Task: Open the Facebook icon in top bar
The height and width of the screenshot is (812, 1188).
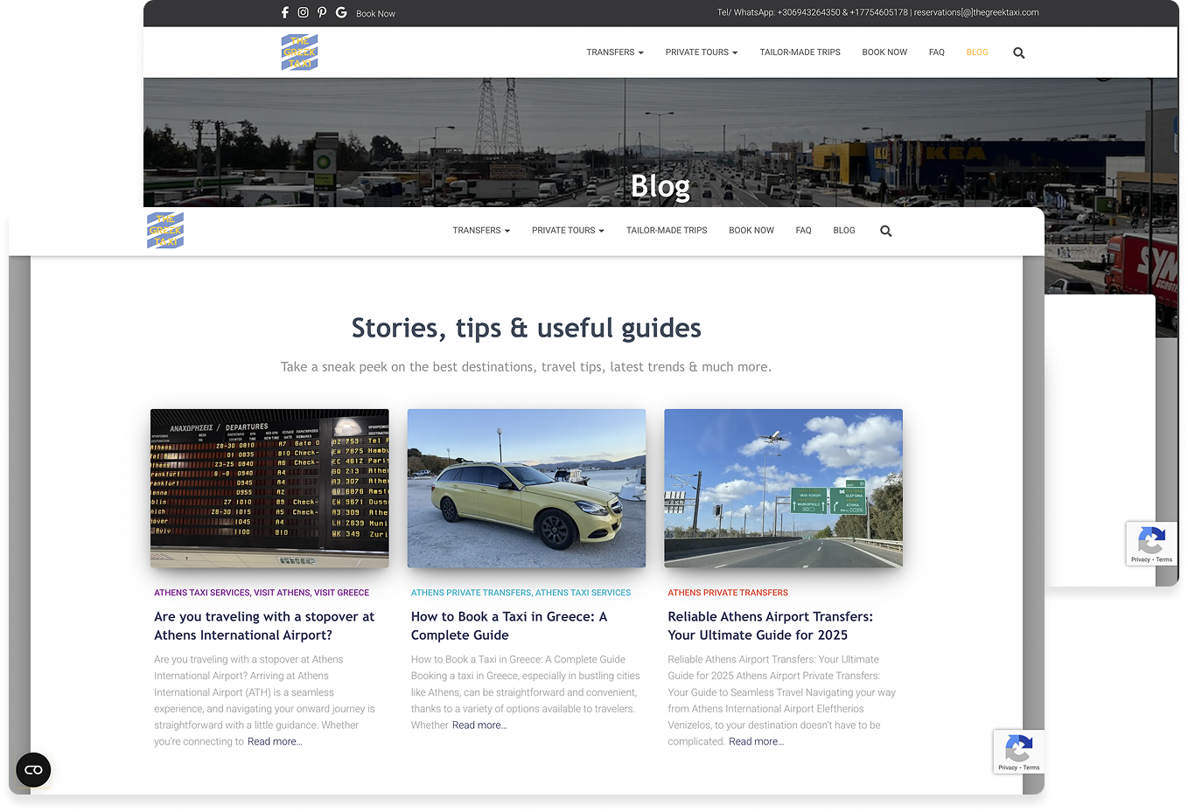Action: [x=284, y=13]
